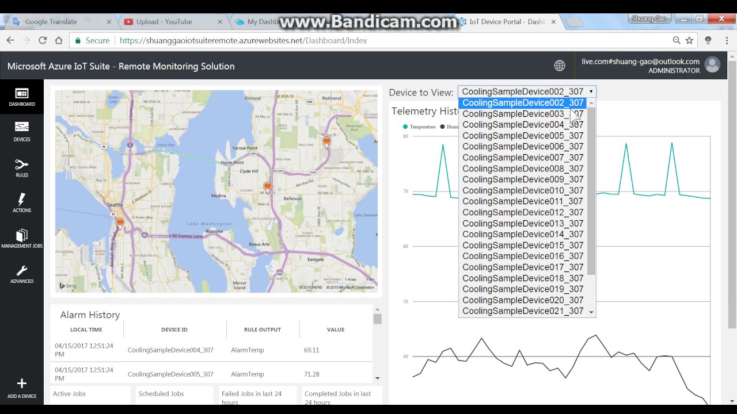Click the Seattle map pin

[120, 223]
